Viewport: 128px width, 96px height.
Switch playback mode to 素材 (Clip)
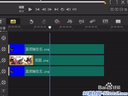pos(21,11)
